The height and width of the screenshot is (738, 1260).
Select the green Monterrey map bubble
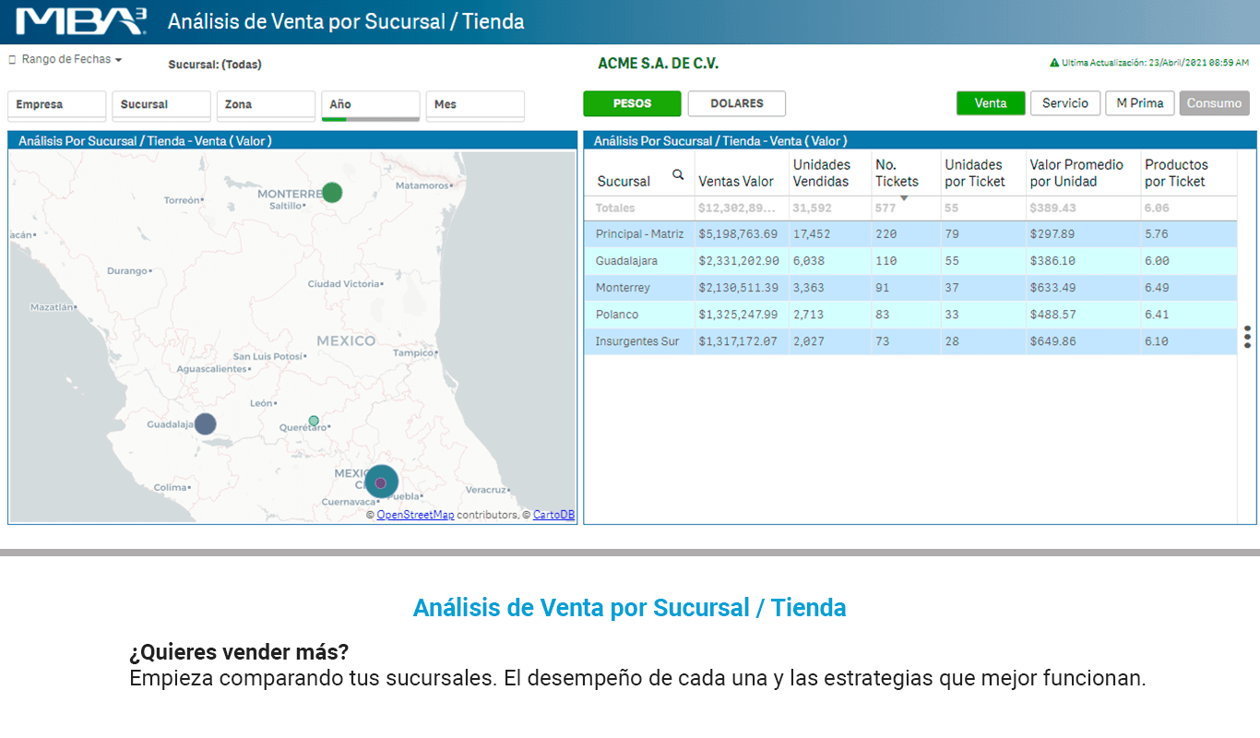tap(332, 193)
